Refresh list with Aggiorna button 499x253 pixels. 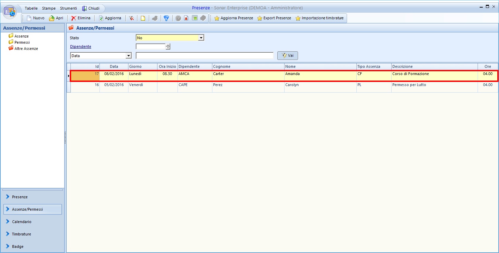[x=110, y=18]
